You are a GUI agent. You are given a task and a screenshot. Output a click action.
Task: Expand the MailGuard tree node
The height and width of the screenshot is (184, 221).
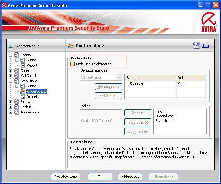tap(10, 76)
